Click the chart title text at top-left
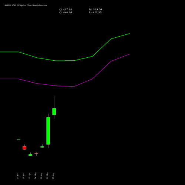Viewport: 185px width, 185px height. coord(26,6)
